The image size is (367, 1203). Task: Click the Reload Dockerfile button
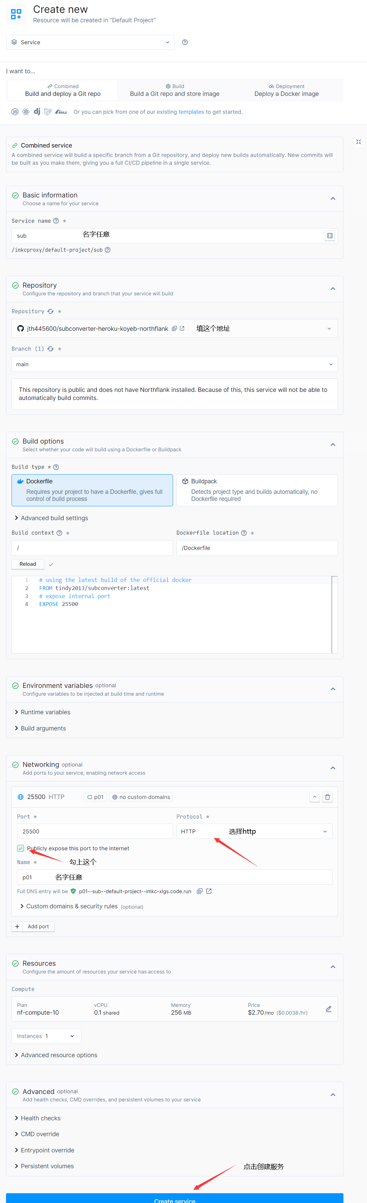tap(28, 564)
